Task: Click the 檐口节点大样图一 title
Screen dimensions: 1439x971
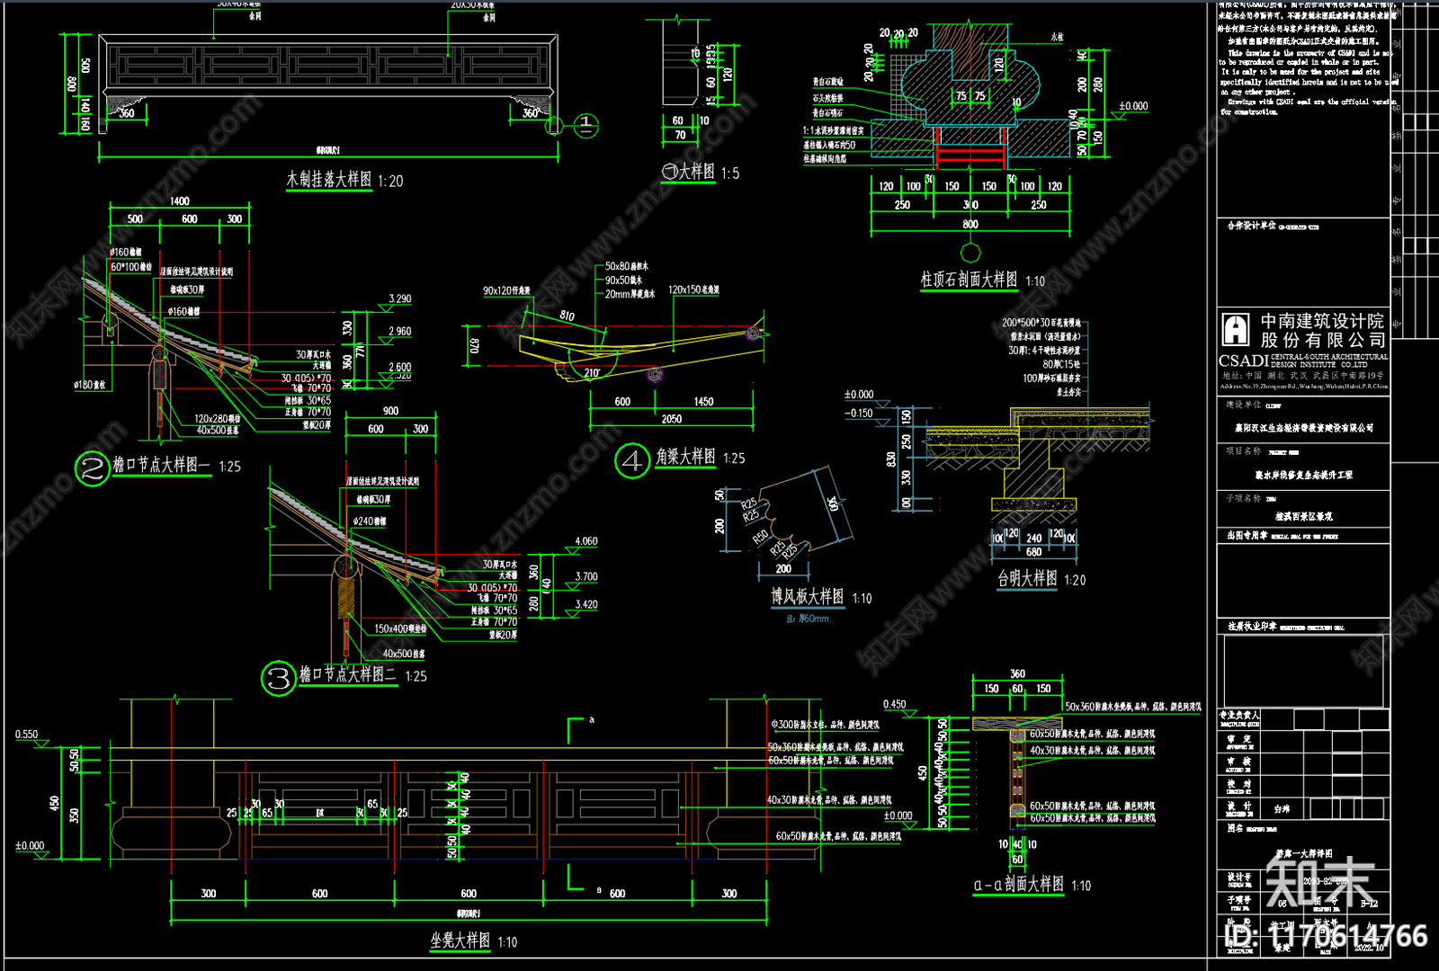Action: pos(161,465)
